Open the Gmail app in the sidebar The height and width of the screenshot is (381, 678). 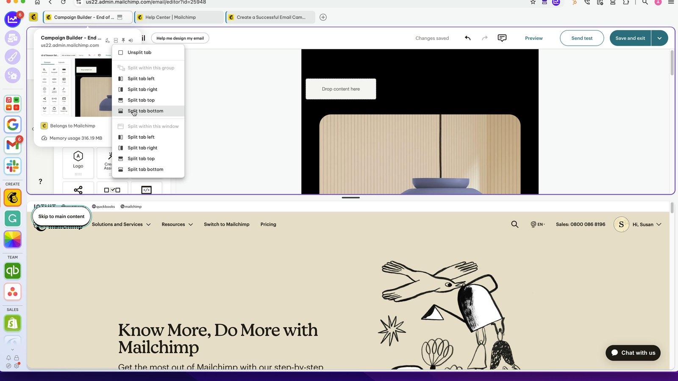(13, 145)
